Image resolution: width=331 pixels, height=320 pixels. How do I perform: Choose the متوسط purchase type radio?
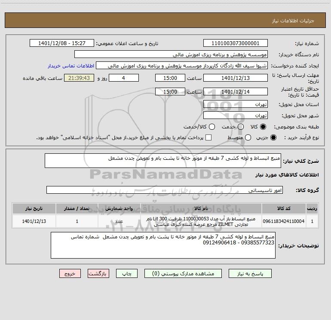(248, 137)
